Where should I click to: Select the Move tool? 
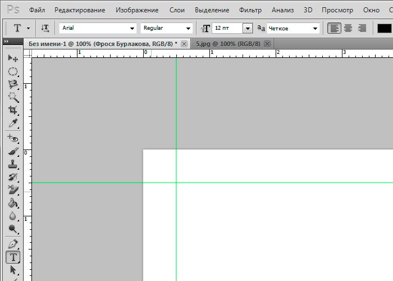point(13,58)
